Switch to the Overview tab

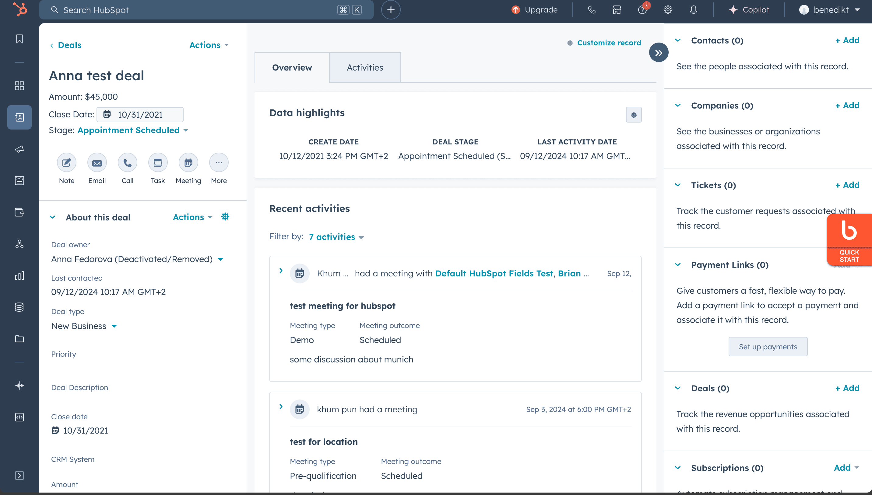292,67
